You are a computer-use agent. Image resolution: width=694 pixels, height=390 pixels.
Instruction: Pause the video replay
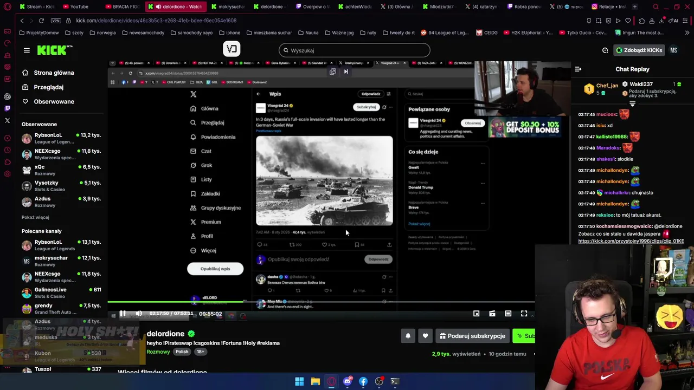click(123, 314)
